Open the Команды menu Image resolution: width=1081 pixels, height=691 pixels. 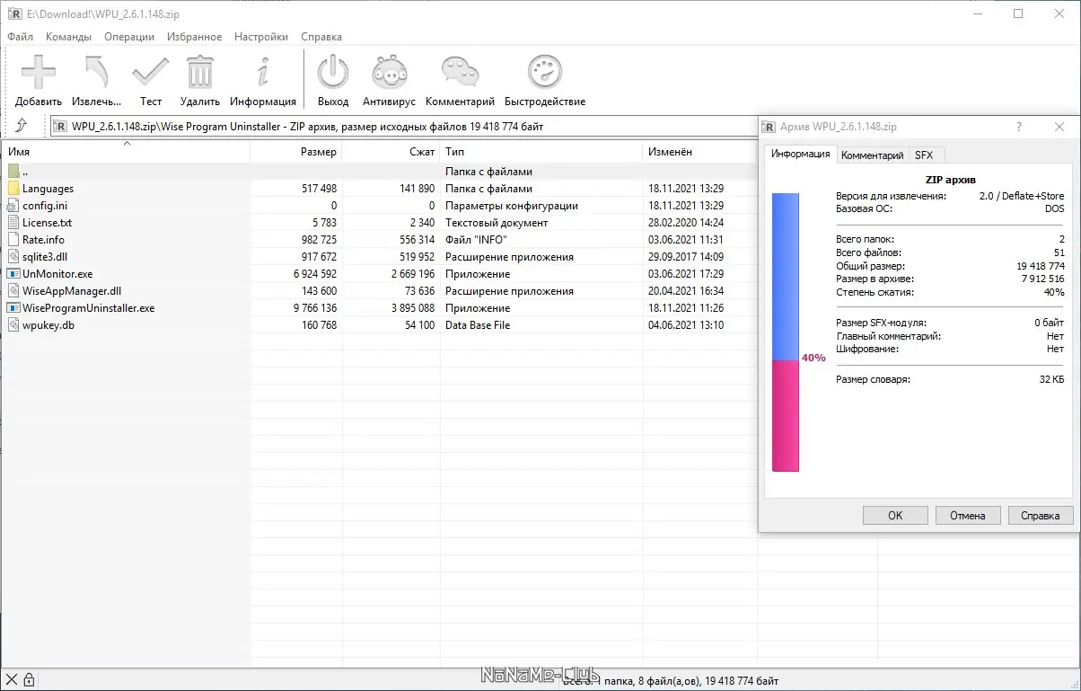(x=68, y=37)
